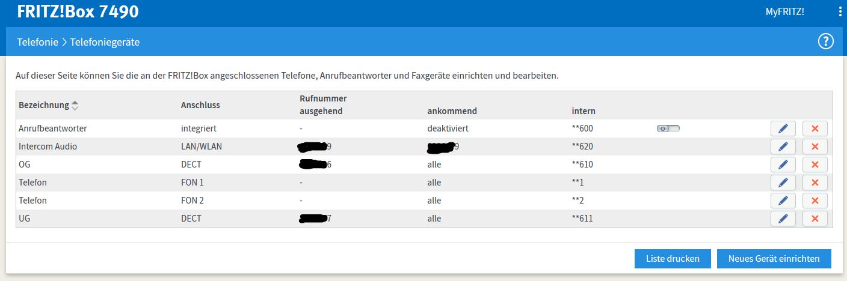
Task: Delete the UG DECT device
Action: coord(815,219)
